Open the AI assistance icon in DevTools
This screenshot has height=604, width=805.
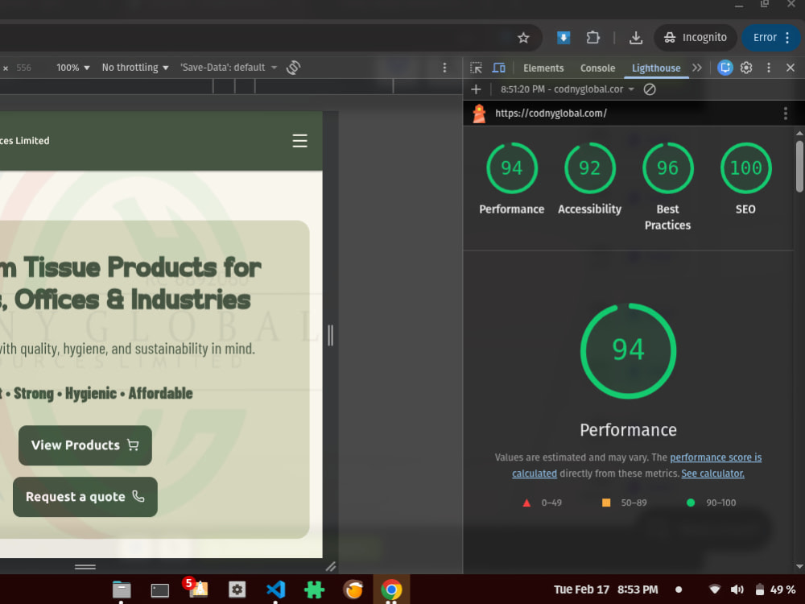725,68
